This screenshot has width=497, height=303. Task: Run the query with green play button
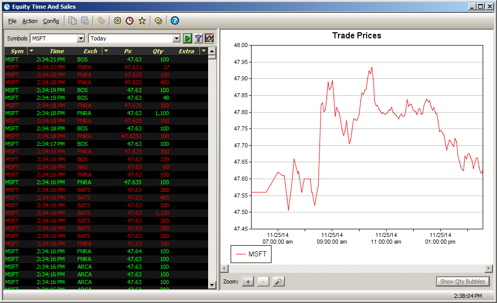point(187,38)
